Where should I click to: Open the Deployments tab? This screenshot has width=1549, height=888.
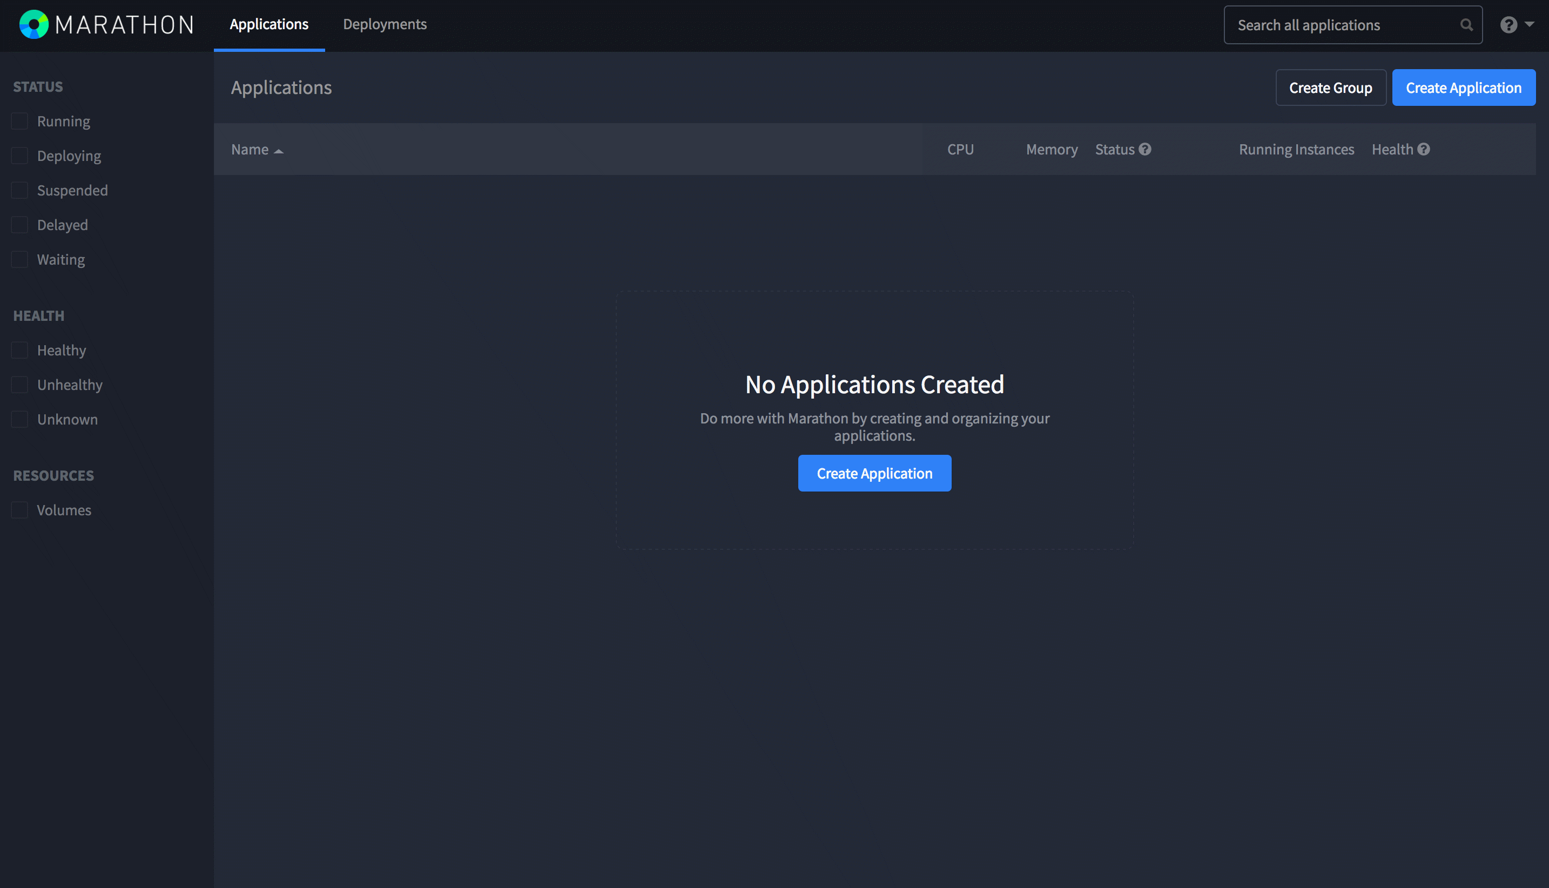point(385,24)
